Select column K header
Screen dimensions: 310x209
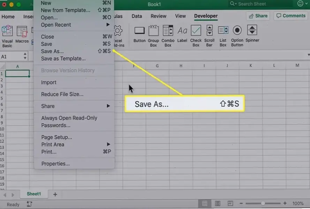coord(251,65)
